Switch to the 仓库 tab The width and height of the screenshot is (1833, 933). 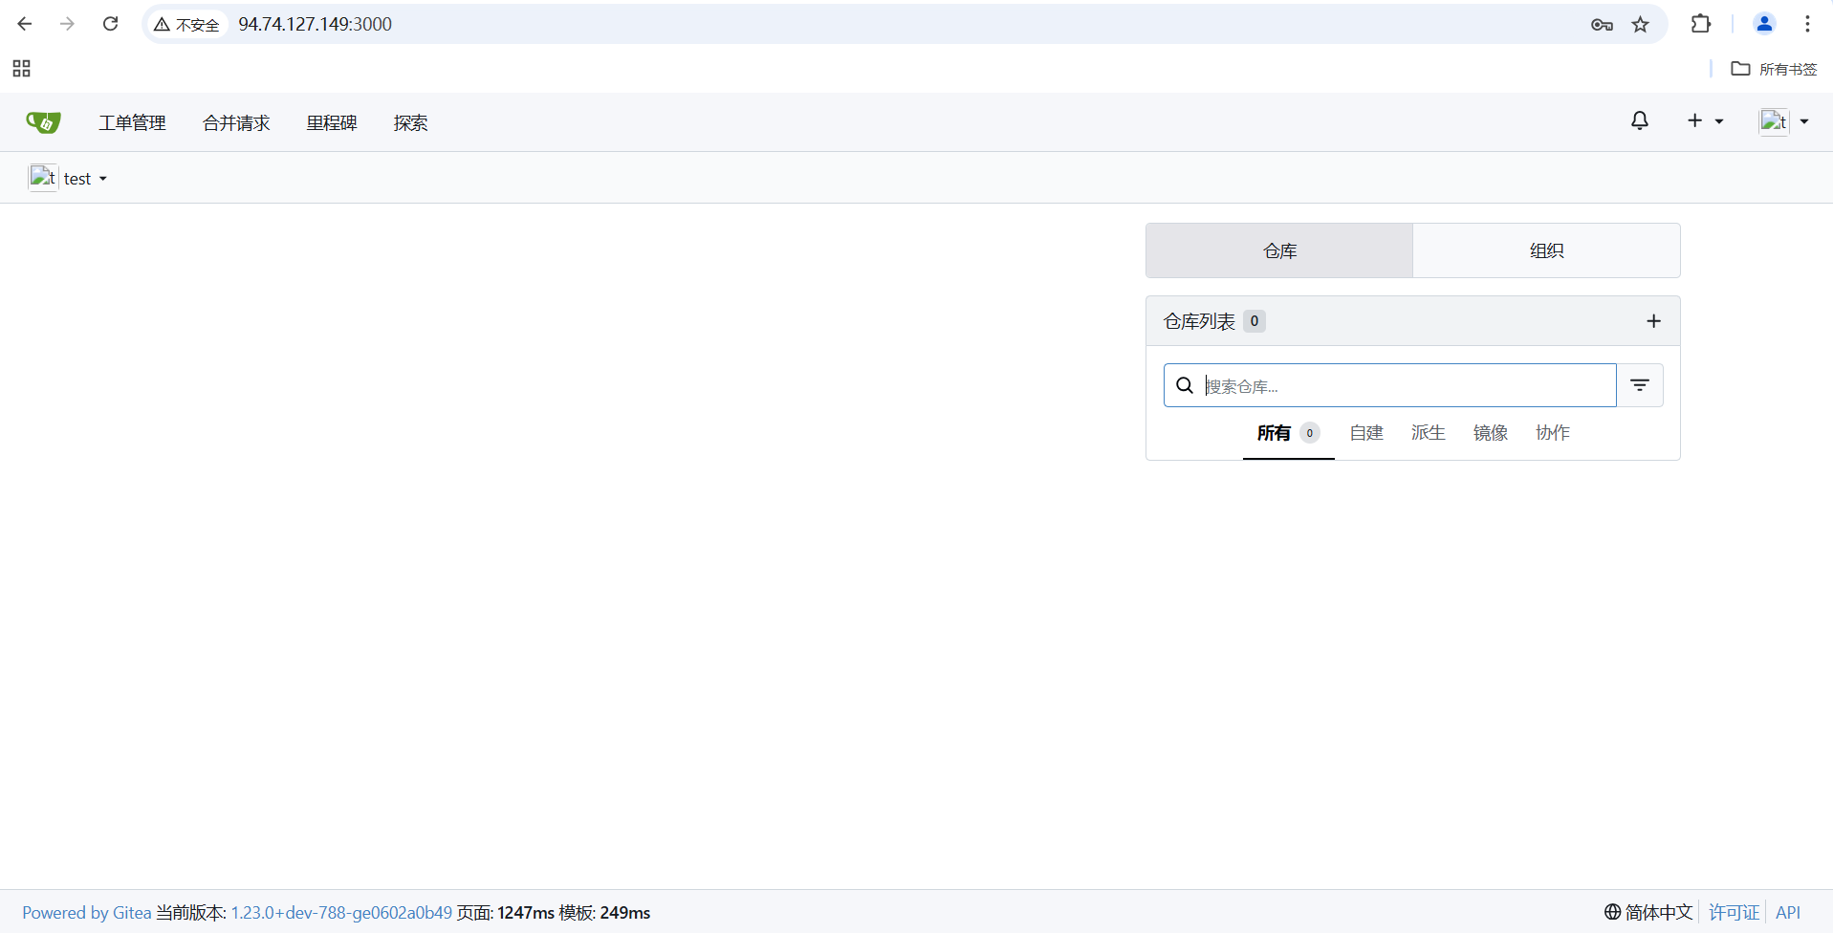(x=1279, y=250)
